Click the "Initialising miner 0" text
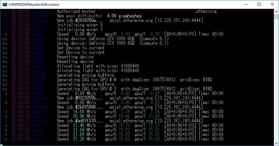The image size is (279, 146). point(80,25)
